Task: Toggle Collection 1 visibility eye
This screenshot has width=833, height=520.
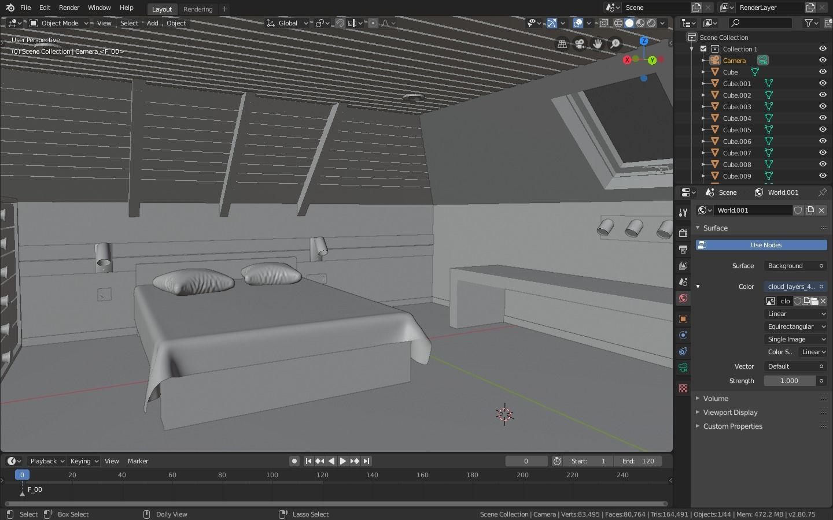Action: point(823,49)
